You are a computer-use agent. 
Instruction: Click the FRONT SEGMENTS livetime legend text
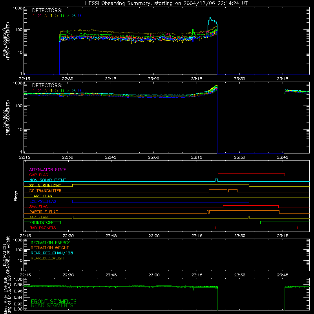click(54, 301)
